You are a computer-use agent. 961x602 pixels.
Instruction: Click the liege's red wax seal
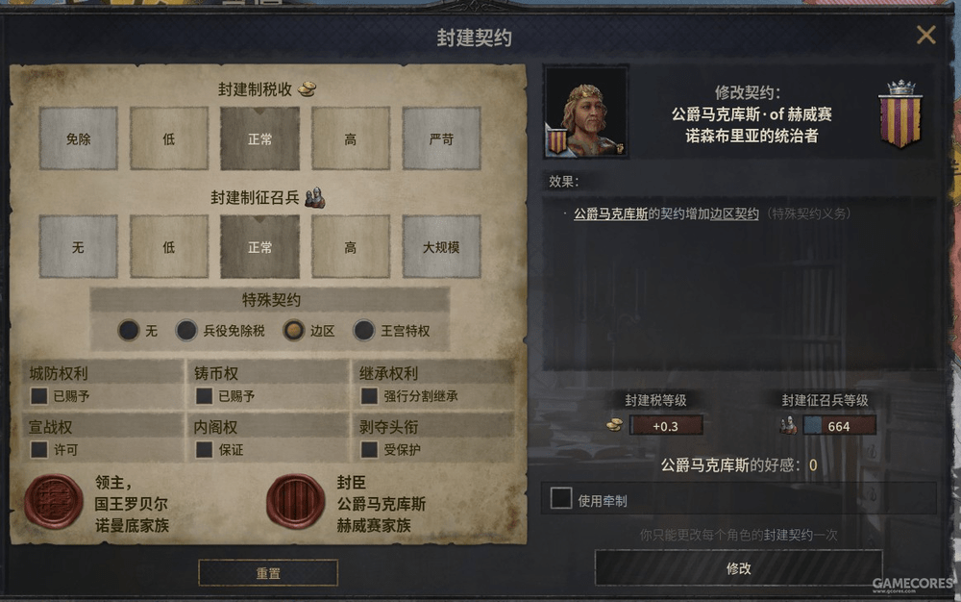[x=54, y=501]
